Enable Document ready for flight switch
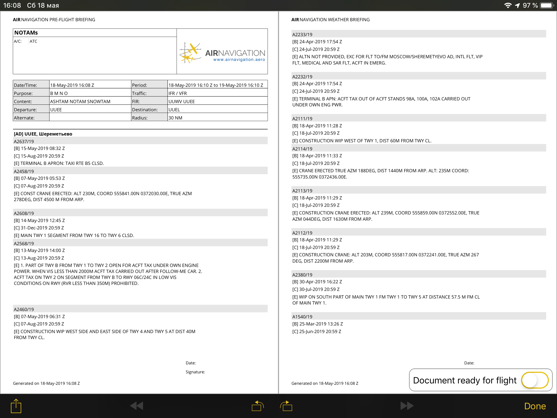 534,380
